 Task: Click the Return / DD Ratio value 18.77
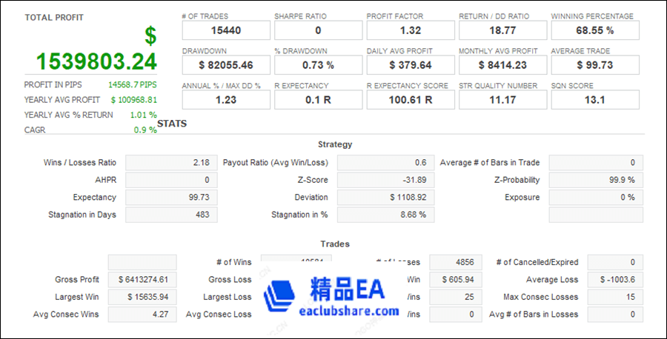coord(502,30)
